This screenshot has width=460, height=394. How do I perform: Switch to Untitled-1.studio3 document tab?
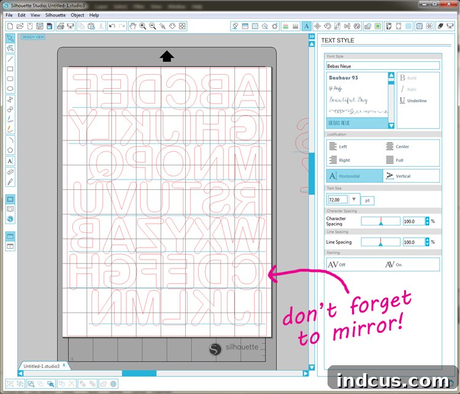point(41,366)
